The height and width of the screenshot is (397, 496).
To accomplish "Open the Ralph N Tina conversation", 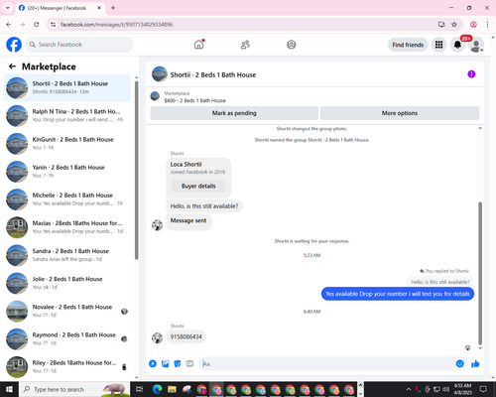I will (66, 115).
